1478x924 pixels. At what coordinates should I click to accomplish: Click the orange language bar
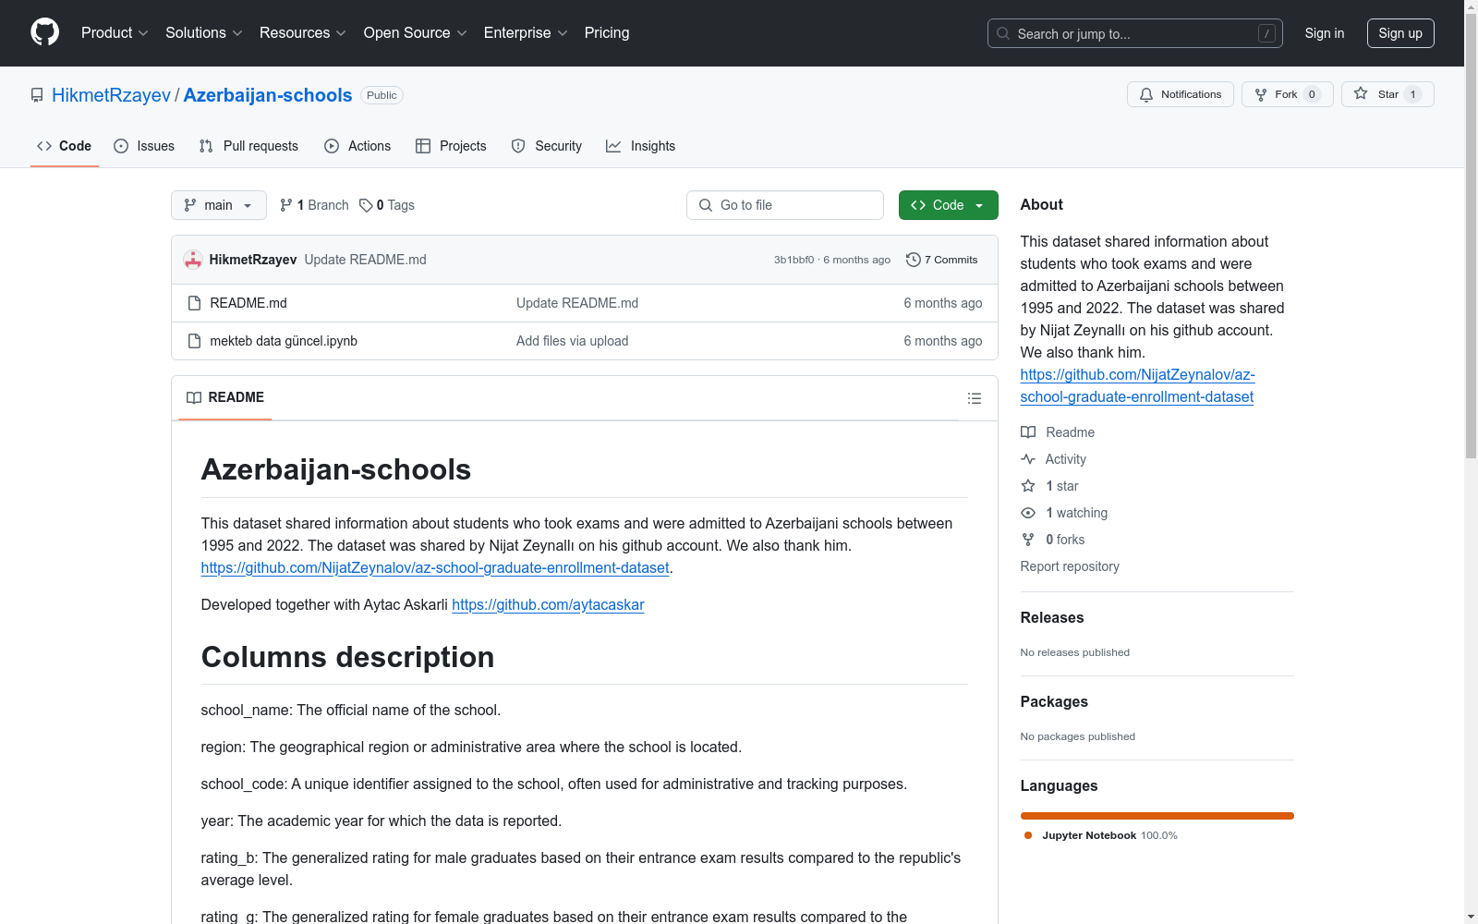point(1157,816)
